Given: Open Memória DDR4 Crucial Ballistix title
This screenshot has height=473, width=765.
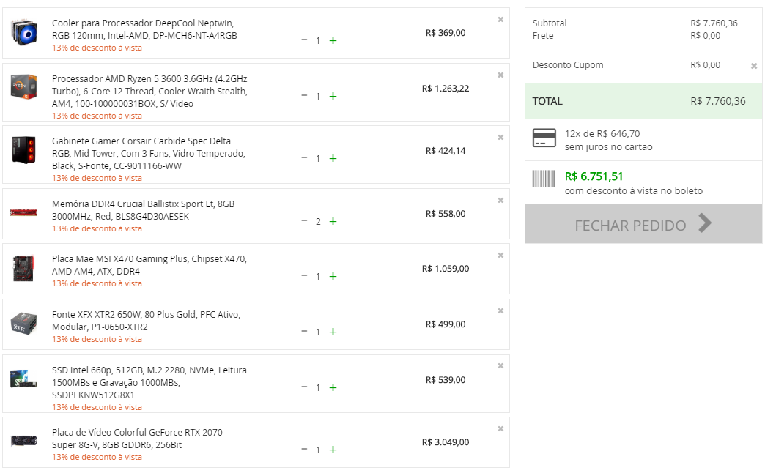Looking at the screenshot, I should (x=144, y=210).
